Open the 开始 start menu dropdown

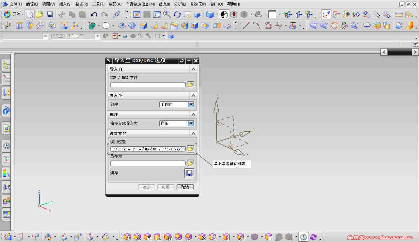[x=13, y=14]
